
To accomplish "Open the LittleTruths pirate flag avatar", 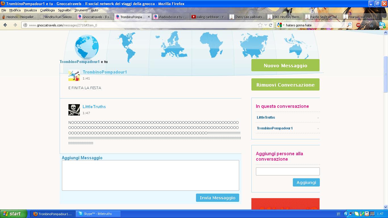I will click(x=74, y=110).
